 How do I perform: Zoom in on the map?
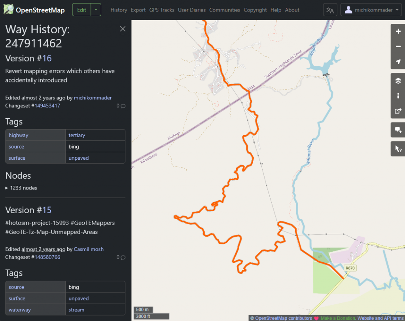click(398, 31)
